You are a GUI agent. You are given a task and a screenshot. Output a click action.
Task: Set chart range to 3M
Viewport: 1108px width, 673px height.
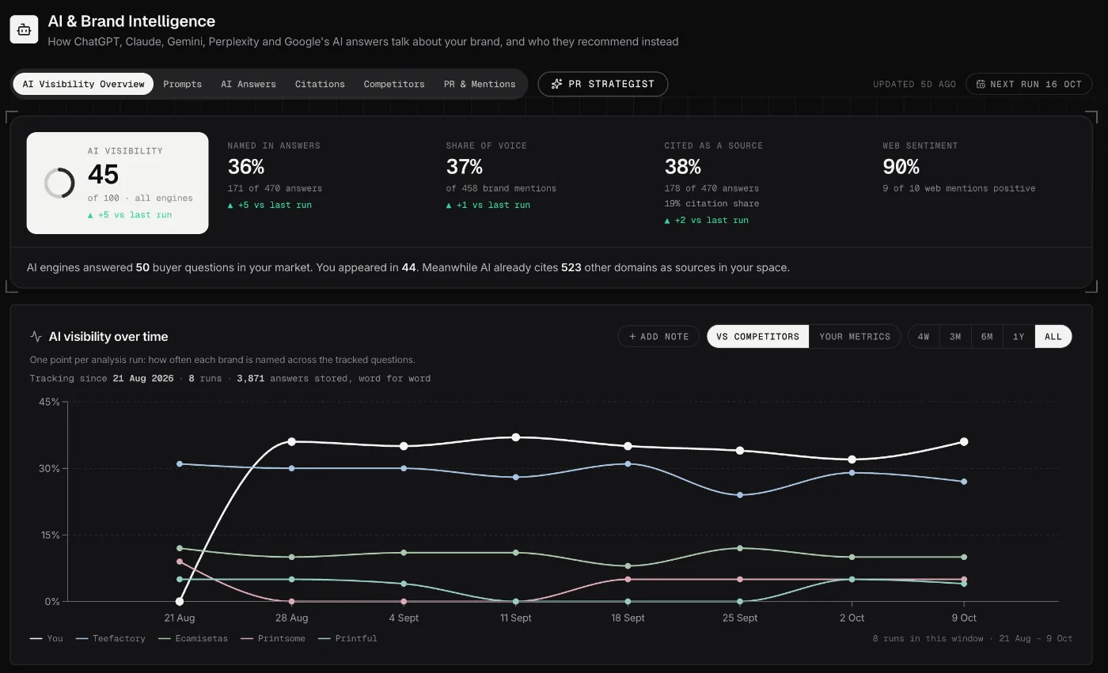point(955,336)
